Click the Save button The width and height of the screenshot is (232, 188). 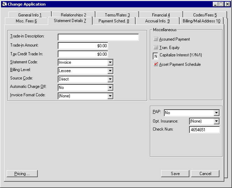[x=175, y=174]
